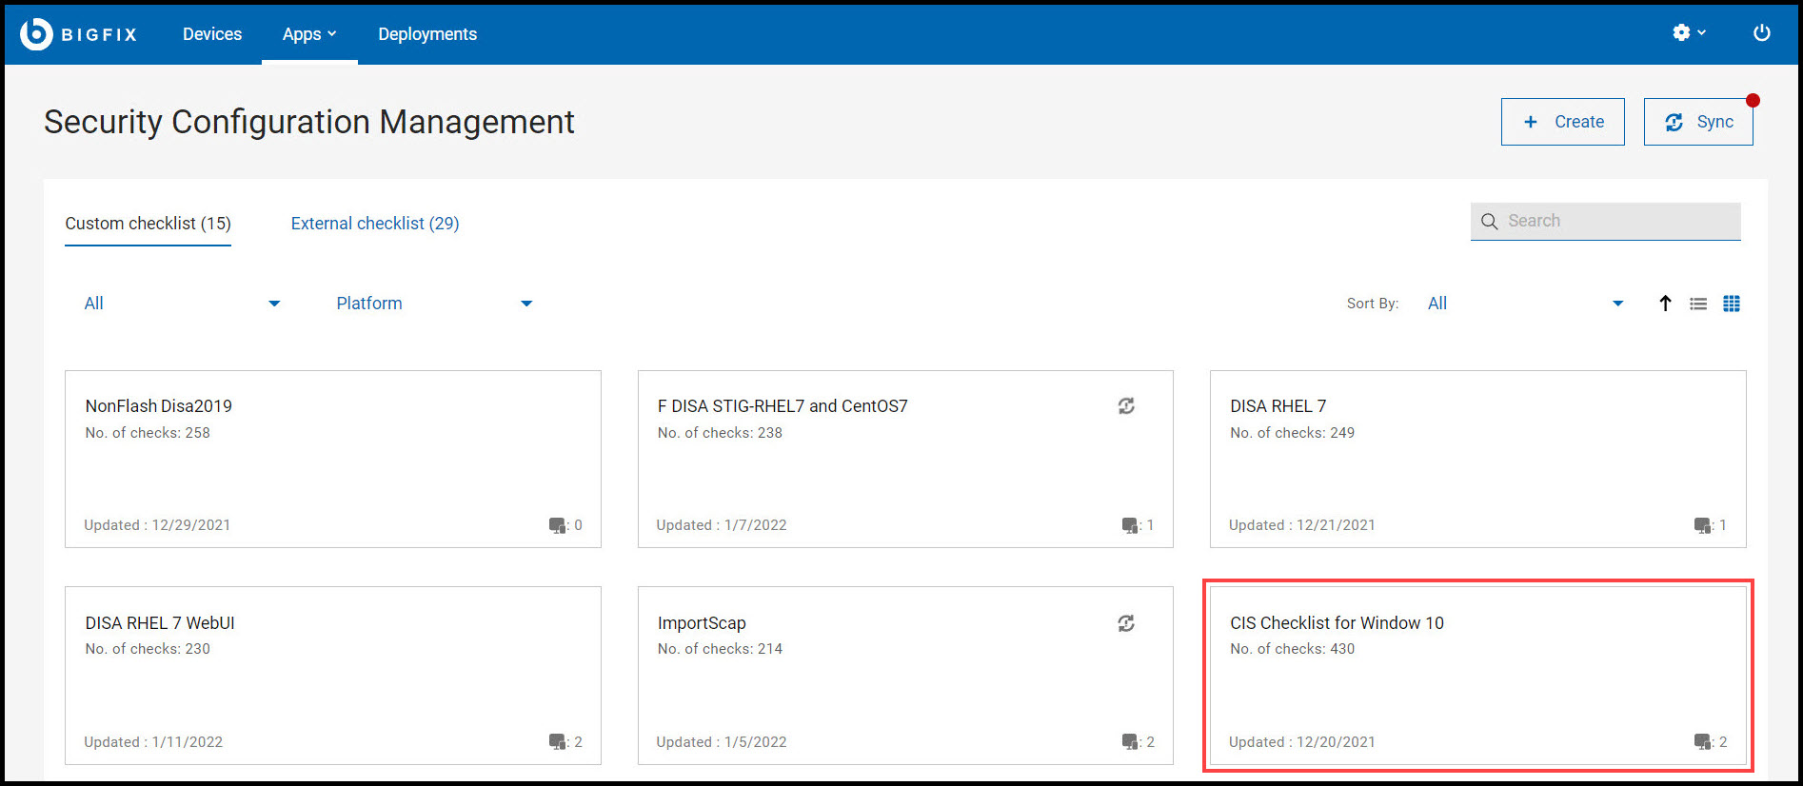Click sync icon on ImportScap card
Viewport: 1803px width, 786px height.
(x=1126, y=623)
